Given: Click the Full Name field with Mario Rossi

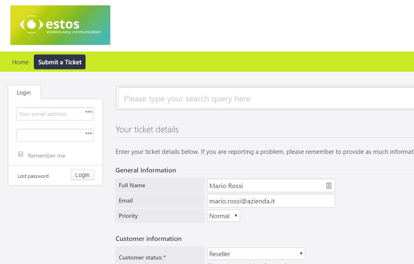Looking at the screenshot, I should point(271,186).
